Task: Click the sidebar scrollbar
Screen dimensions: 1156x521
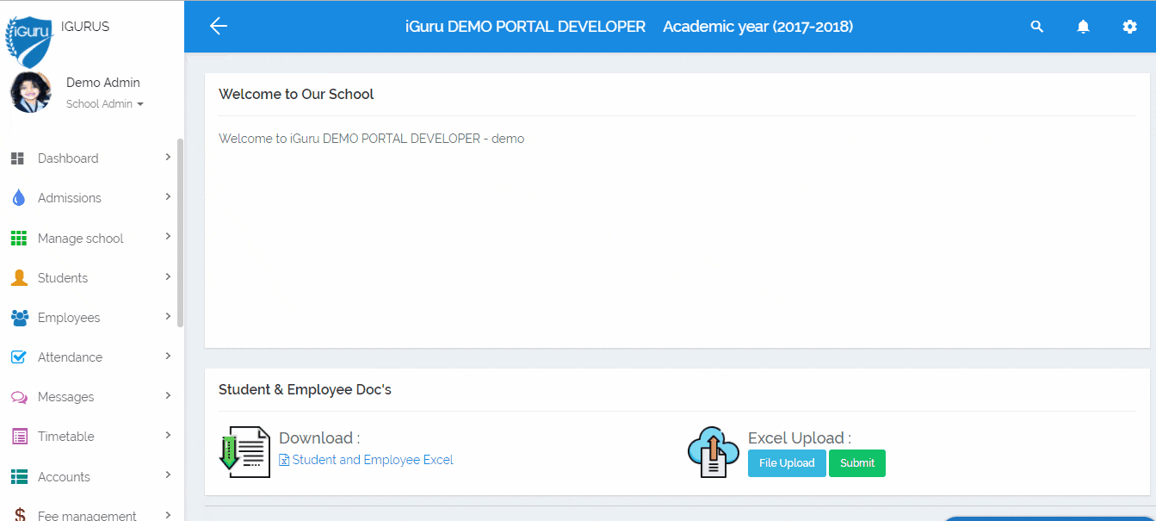Action: click(x=180, y=233)
